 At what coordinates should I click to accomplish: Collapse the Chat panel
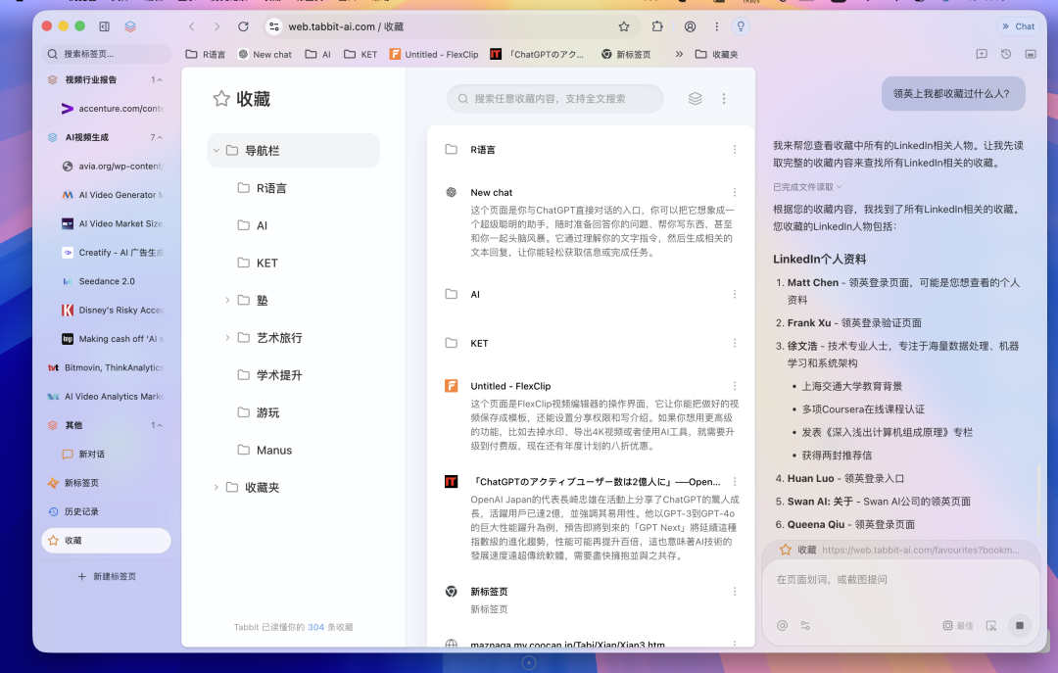tap(1018, 26)
